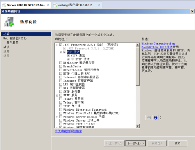Open Windows Communication Foundation (WCF) 激活 link

(x=158, y=45)
